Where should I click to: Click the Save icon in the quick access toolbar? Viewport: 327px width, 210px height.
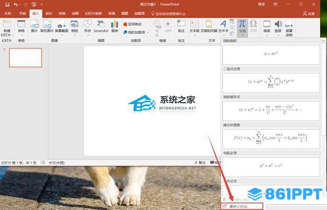point(7,4)
